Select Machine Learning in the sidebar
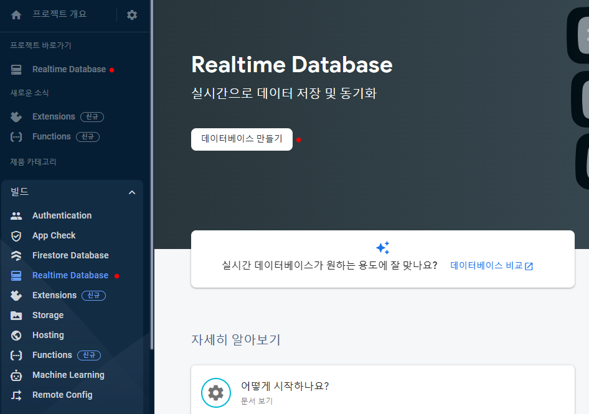 pos(68,375)
